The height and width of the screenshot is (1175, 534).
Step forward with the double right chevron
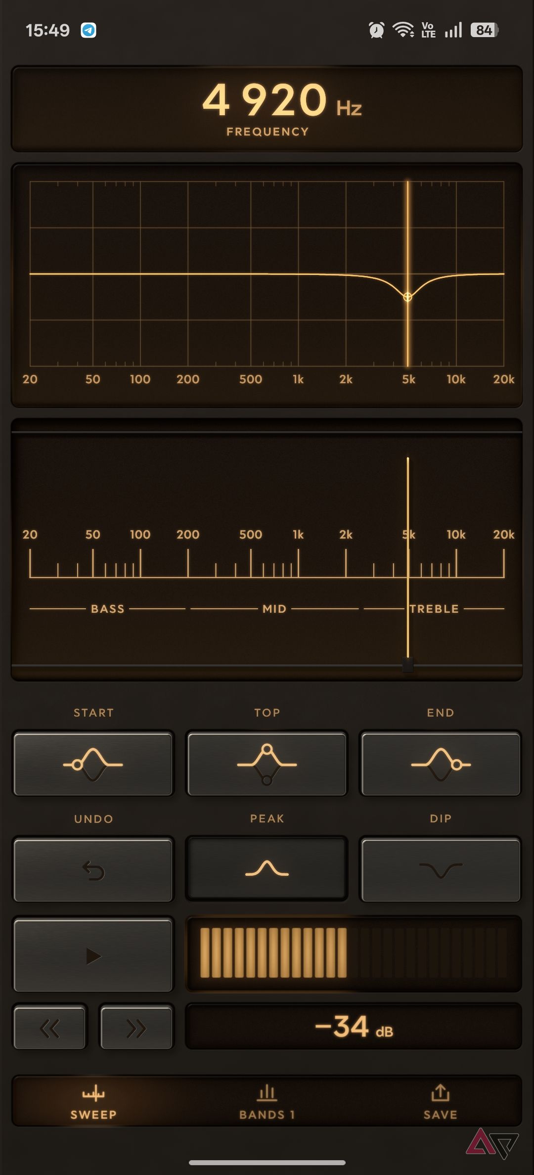click(136, 1028)
